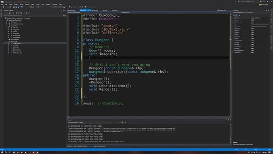Image resolution: width=273 pixels, height=154 pixels.
Task: Open the Tools menu
Action: 38,4
